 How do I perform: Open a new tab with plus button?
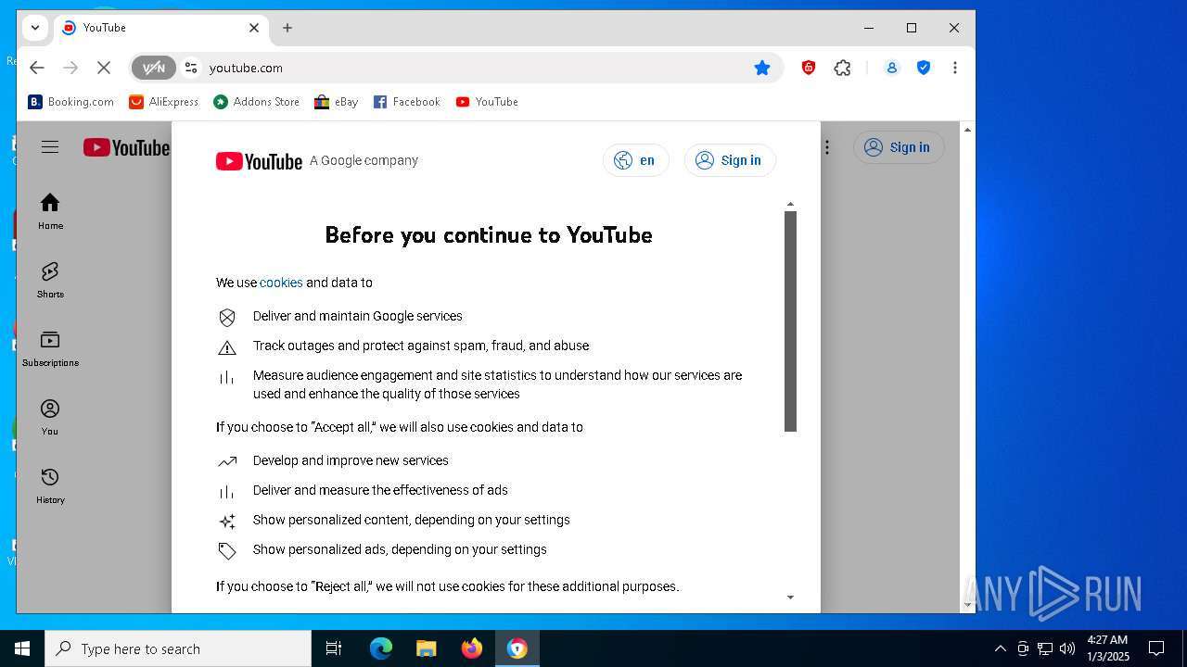click(287, 28)
